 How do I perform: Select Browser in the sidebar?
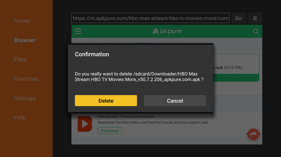click(25, 40)
